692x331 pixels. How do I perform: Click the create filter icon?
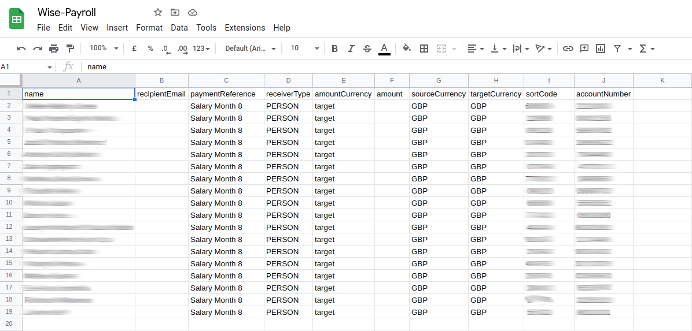[617, 49]
